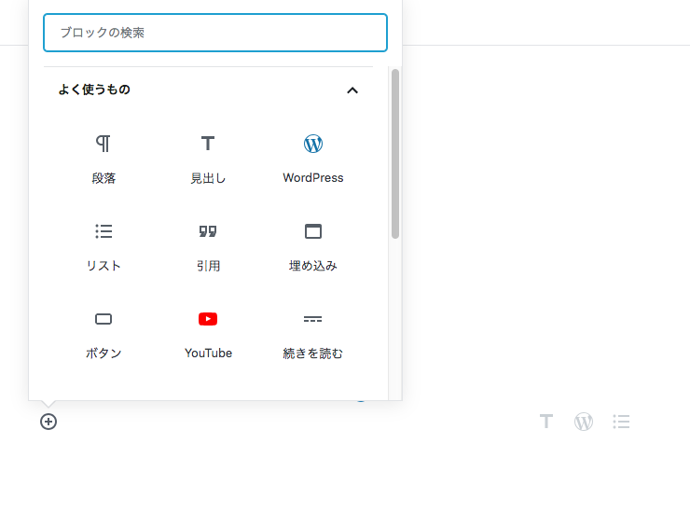Click the 見出し text label
690x513 pixels.
208,178
